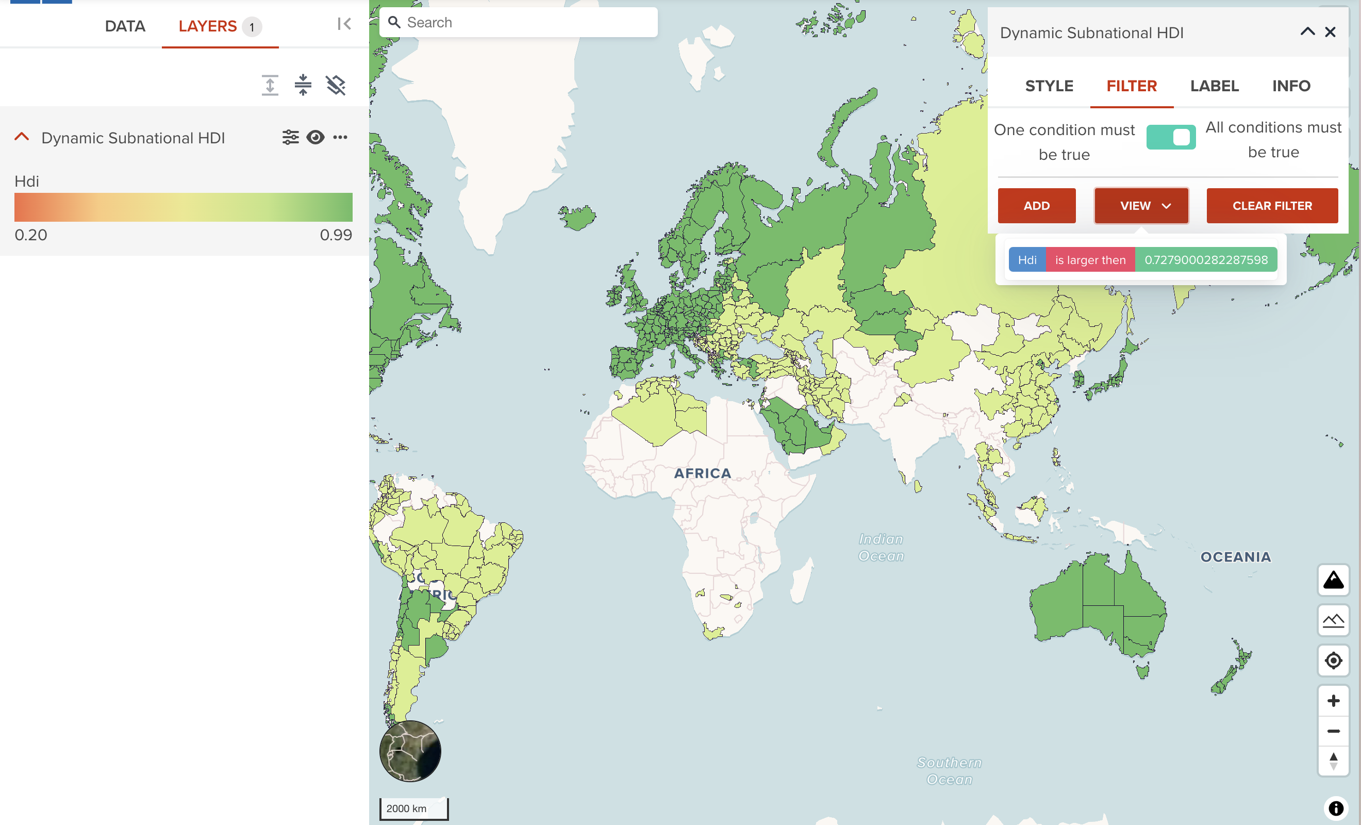Click the layer ordering/sort icon
This screenshot has width=1361, height=825.
(x=270, y=85)
